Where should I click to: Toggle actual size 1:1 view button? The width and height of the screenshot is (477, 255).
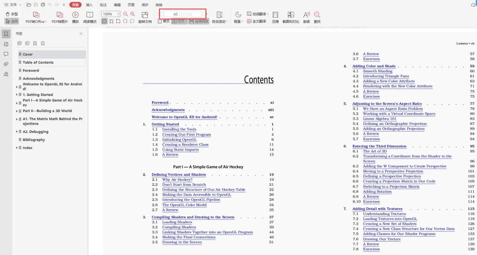coord(104,21)
